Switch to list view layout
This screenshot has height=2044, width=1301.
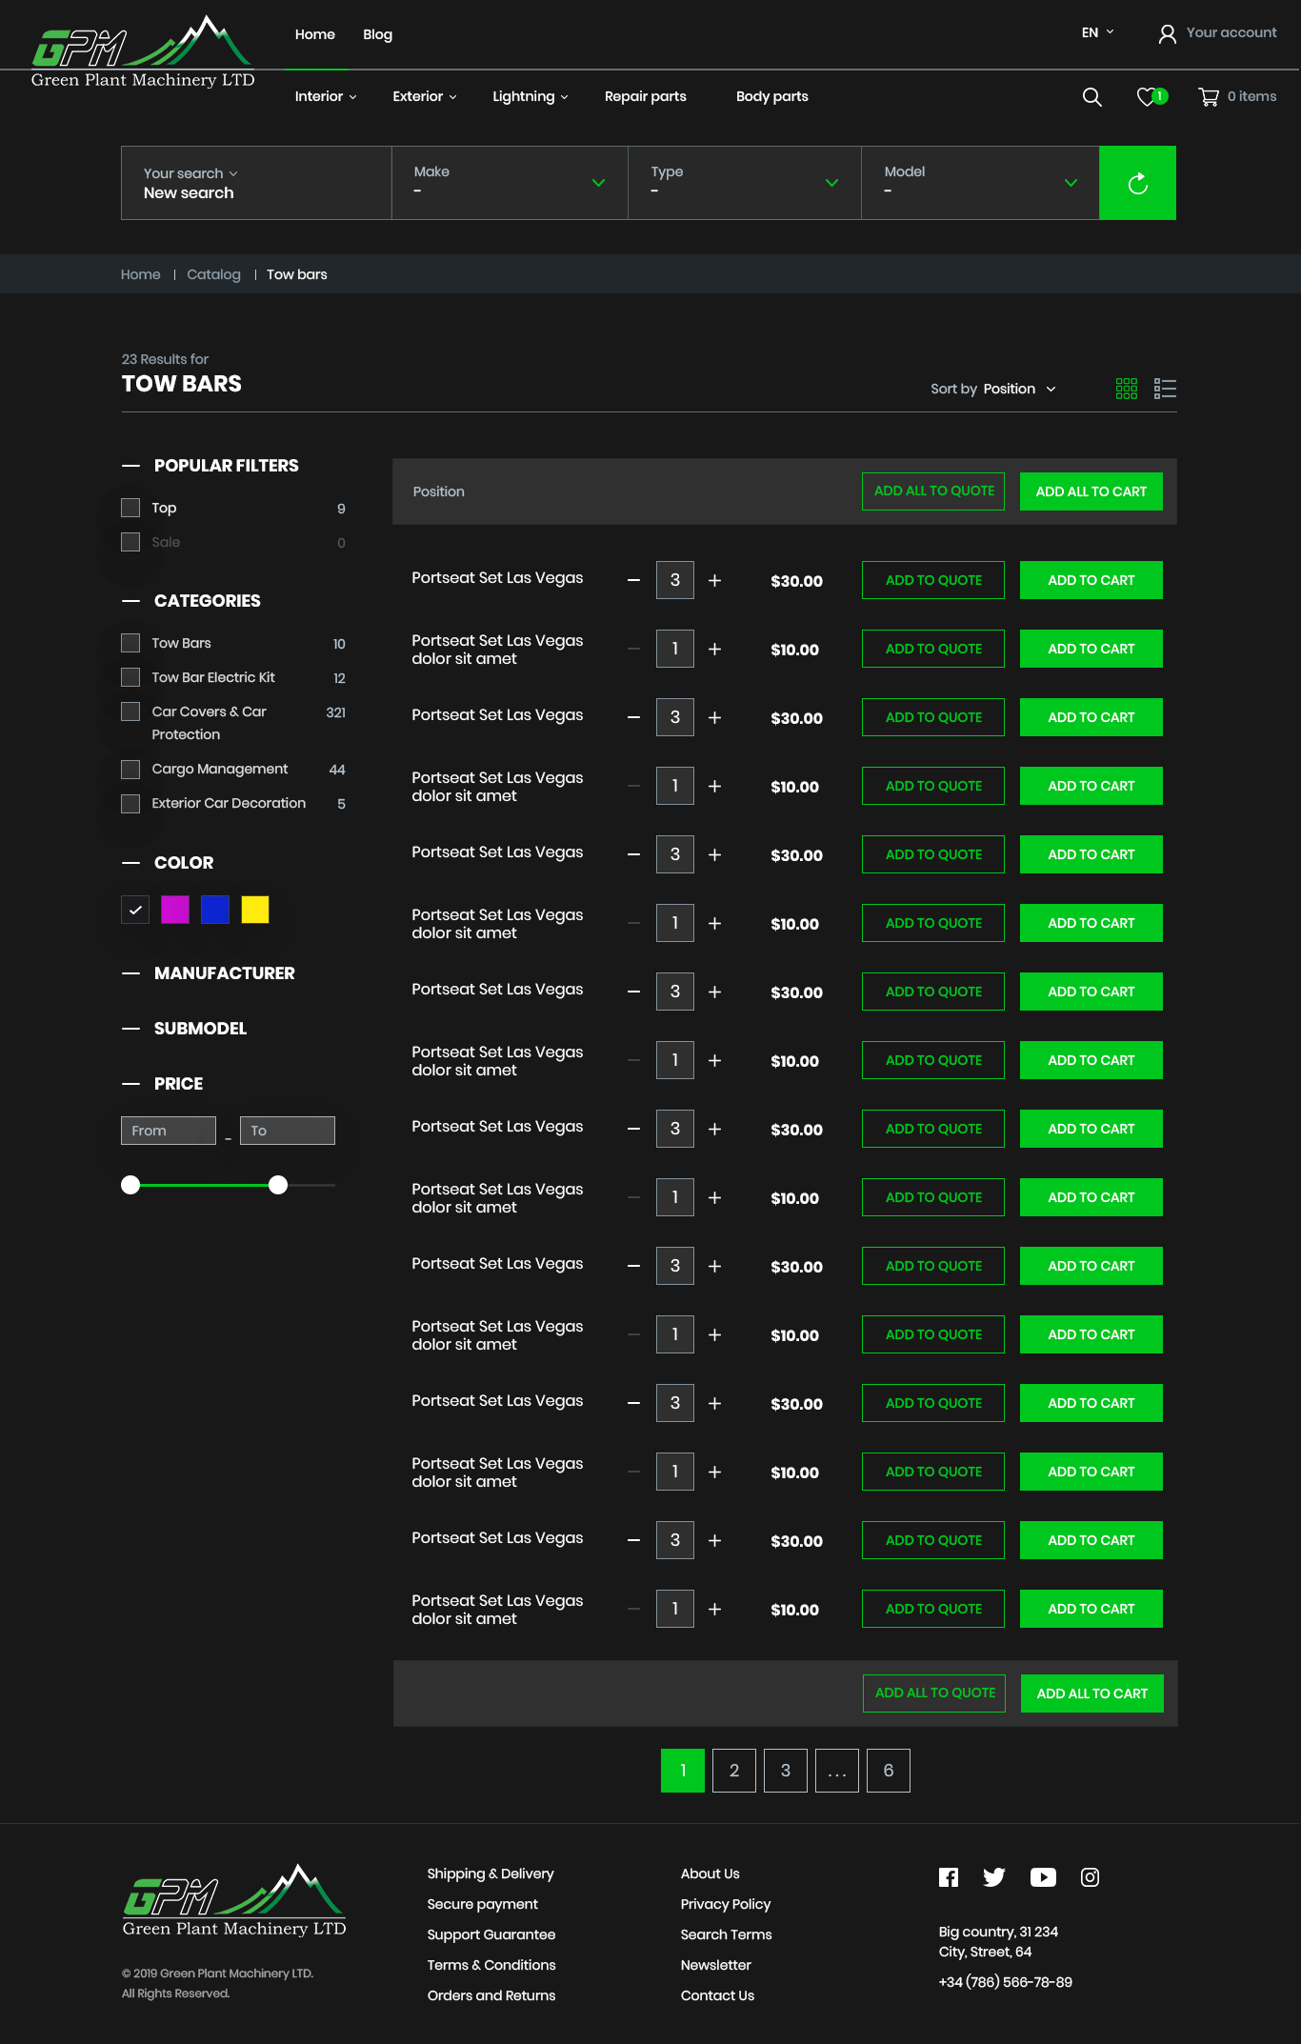click(x=1165, y=389)
